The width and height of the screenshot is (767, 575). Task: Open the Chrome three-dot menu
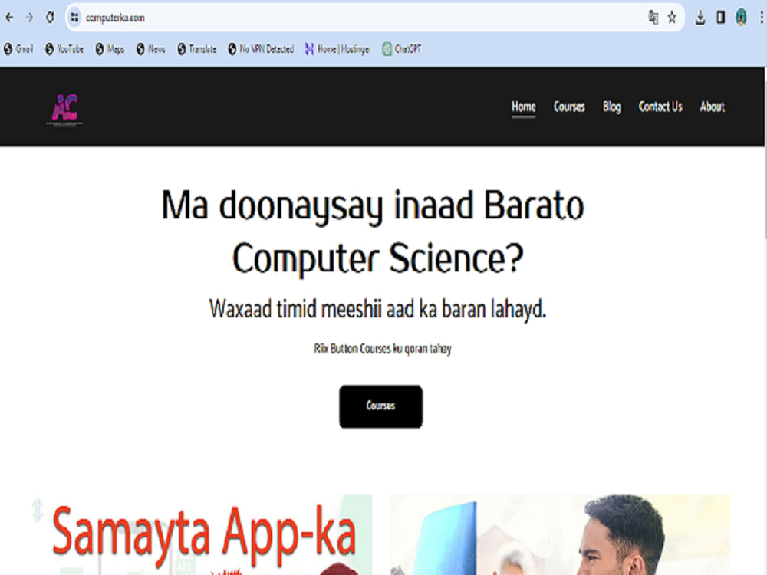pyautogui.click(x=761, y=18)
